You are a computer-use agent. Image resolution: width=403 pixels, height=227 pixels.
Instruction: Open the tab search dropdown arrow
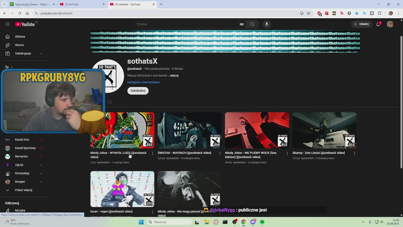4,4
